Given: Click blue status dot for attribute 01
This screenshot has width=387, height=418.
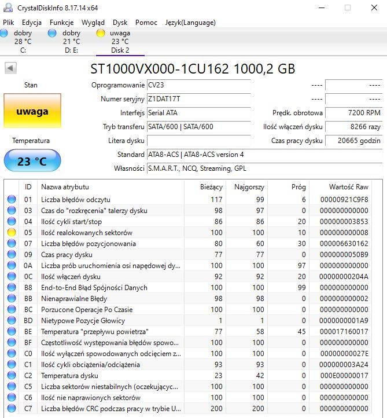Looking at the screenshot, I should pos(12,199).
